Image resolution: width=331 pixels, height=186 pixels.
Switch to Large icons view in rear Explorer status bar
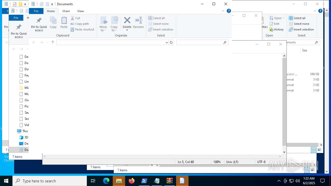coord(319,150)
